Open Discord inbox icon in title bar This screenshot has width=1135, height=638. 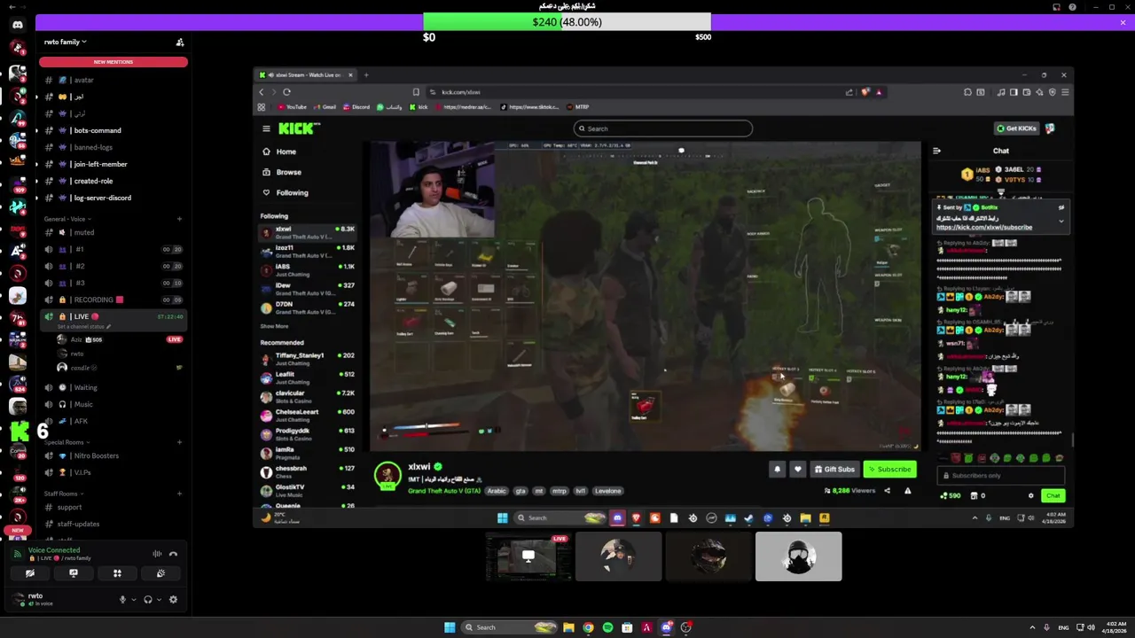(1056, 7)
